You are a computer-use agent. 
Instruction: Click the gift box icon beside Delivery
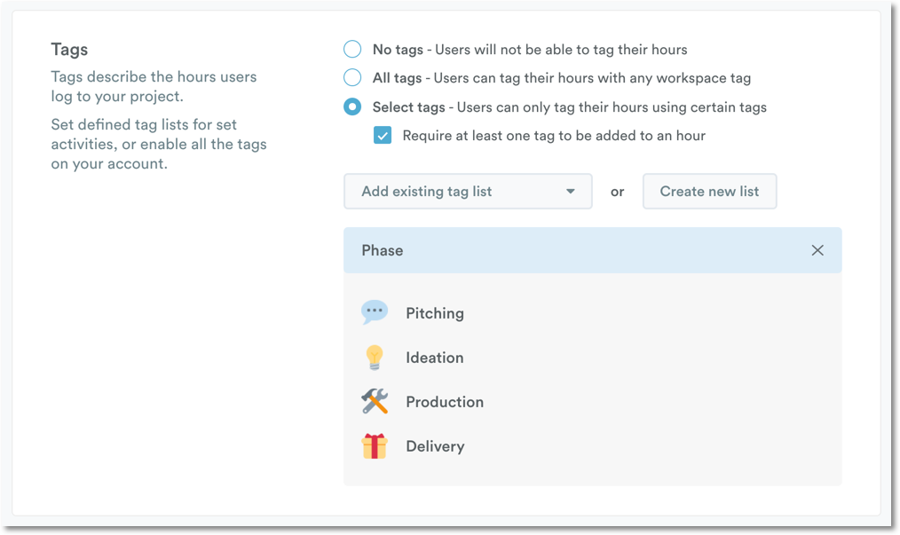375,446
